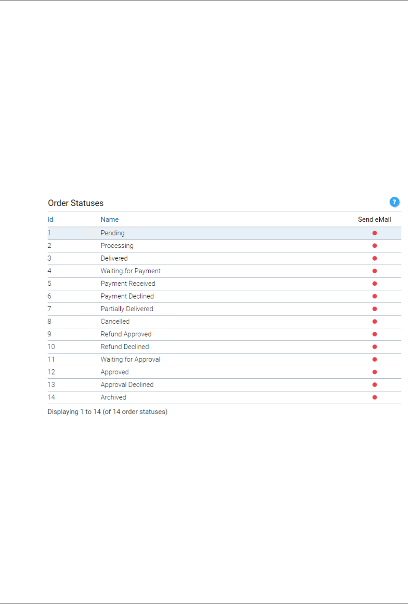Select the Payment Declined status name
408x604 pixels.
[127, 296]
